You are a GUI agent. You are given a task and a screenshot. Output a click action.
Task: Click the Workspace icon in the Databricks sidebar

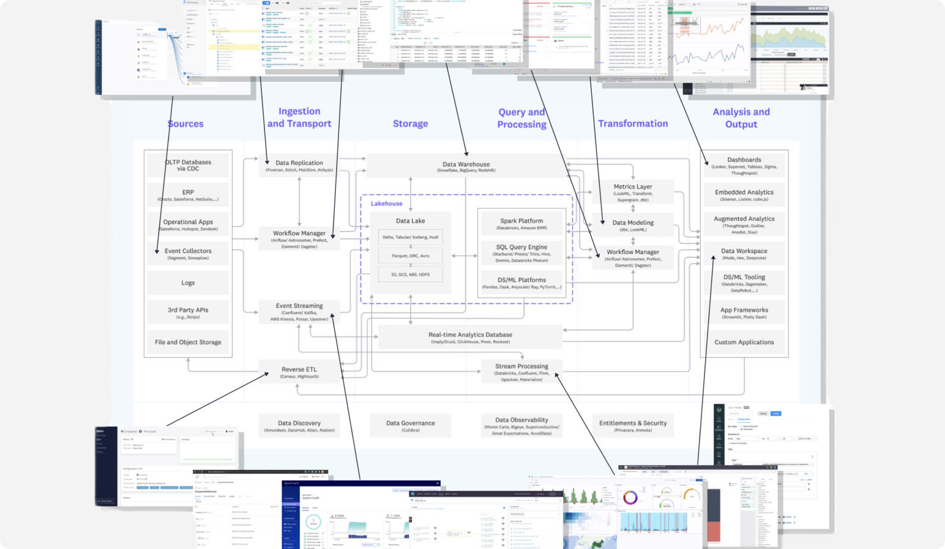[719, 429]
